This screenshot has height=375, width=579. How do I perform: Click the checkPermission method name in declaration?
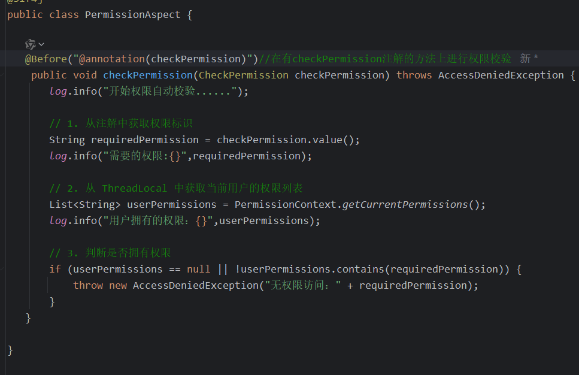[x=147, y=75]
